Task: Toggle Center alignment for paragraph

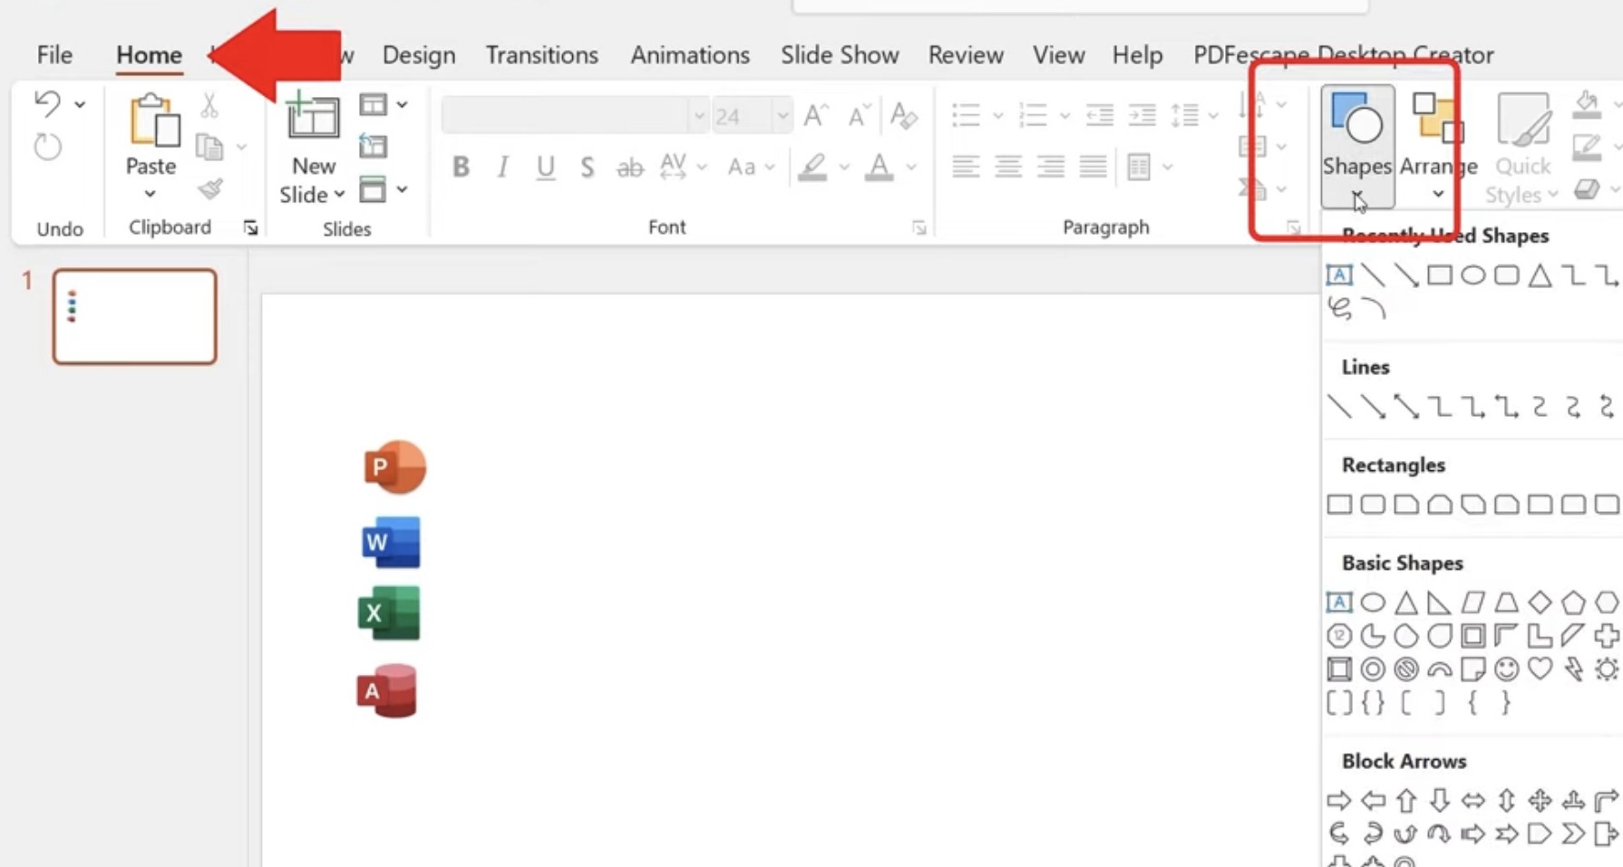Action: tap(1008, 167)
